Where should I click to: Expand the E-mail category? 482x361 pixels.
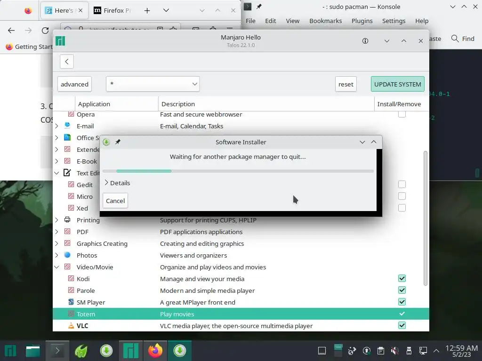[x=56, y=126]
